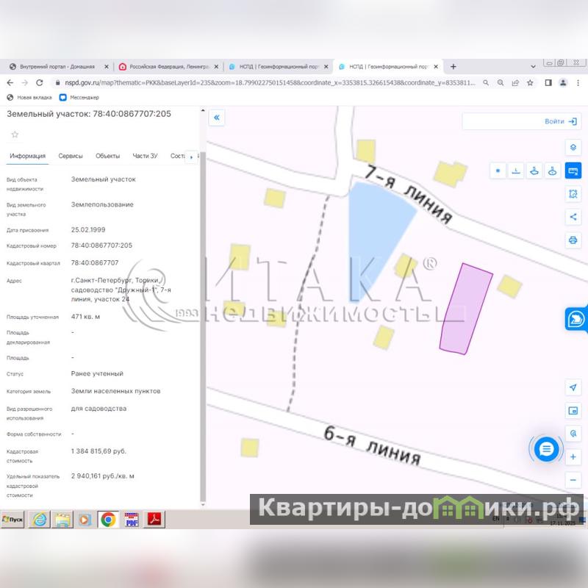
Task: Click the info panel vertical scrollbar
Action: pos(203,323)
